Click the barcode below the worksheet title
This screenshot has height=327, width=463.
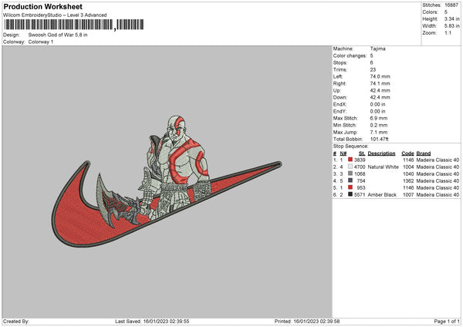[x=74, y=25]
